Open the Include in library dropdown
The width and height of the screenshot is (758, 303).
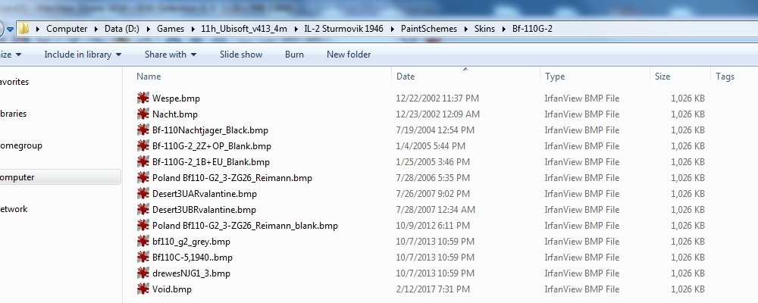pyautogui.click(x=83, y=55)
